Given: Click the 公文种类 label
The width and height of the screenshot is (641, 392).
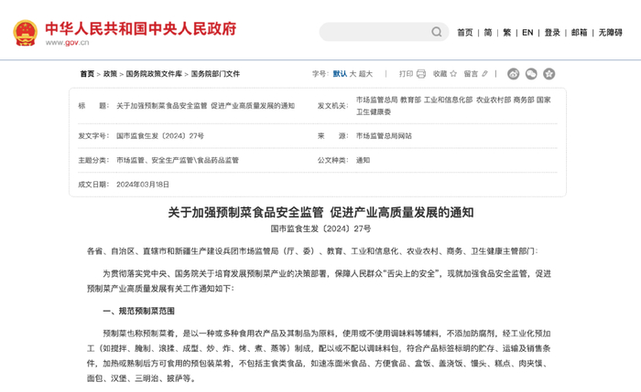Looking at the screenshot, I should 333,160.
